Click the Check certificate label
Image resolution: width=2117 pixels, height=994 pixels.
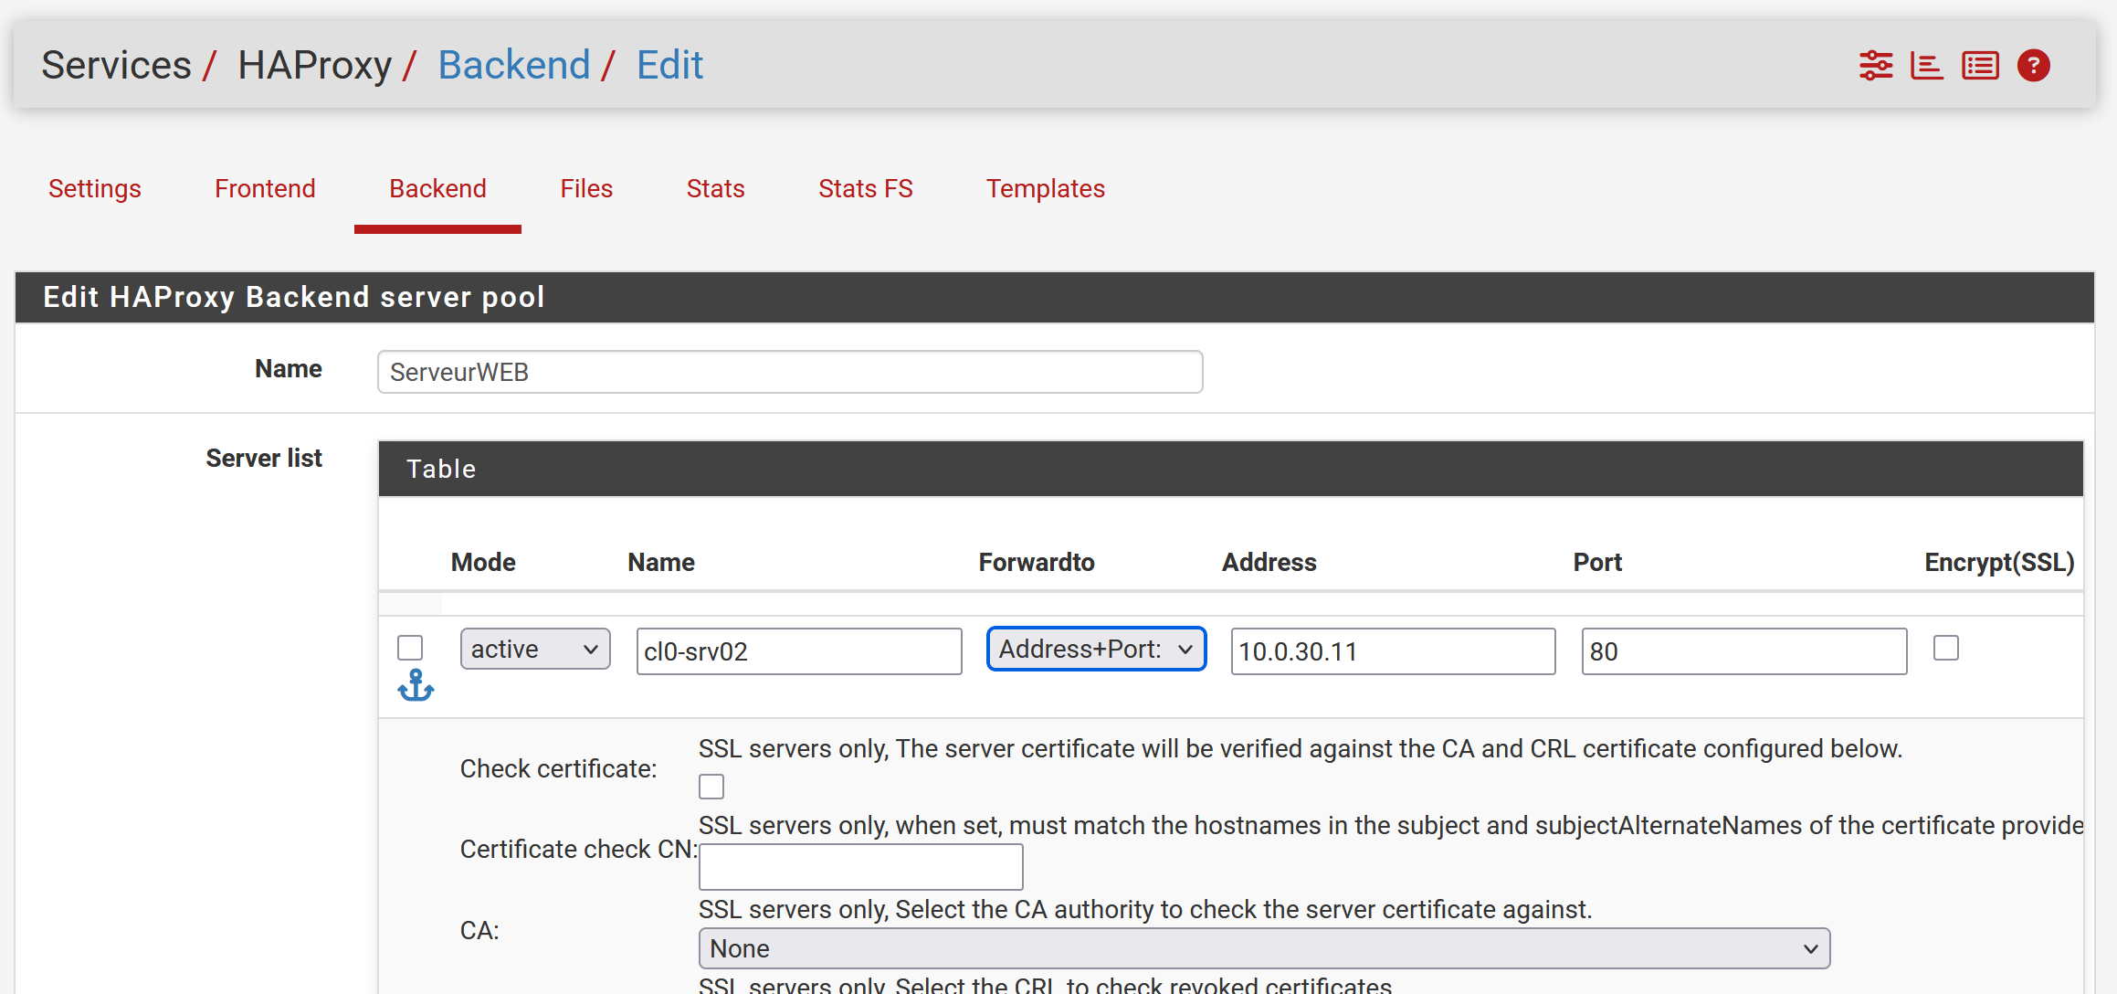pos(559,768)
